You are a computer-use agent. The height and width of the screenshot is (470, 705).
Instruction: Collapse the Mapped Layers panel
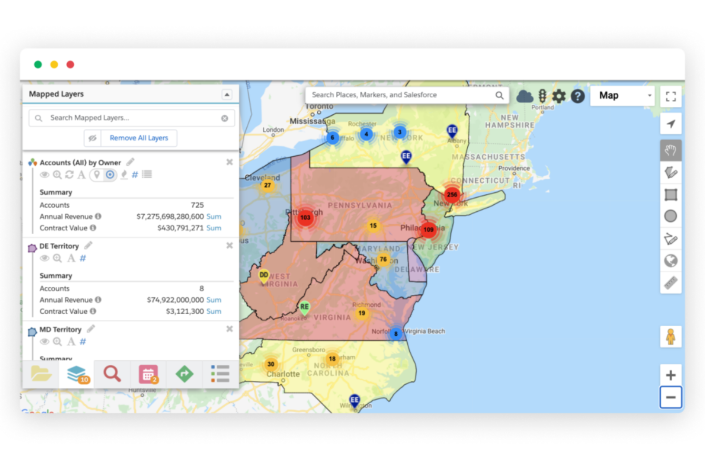[x=227, y=95]
